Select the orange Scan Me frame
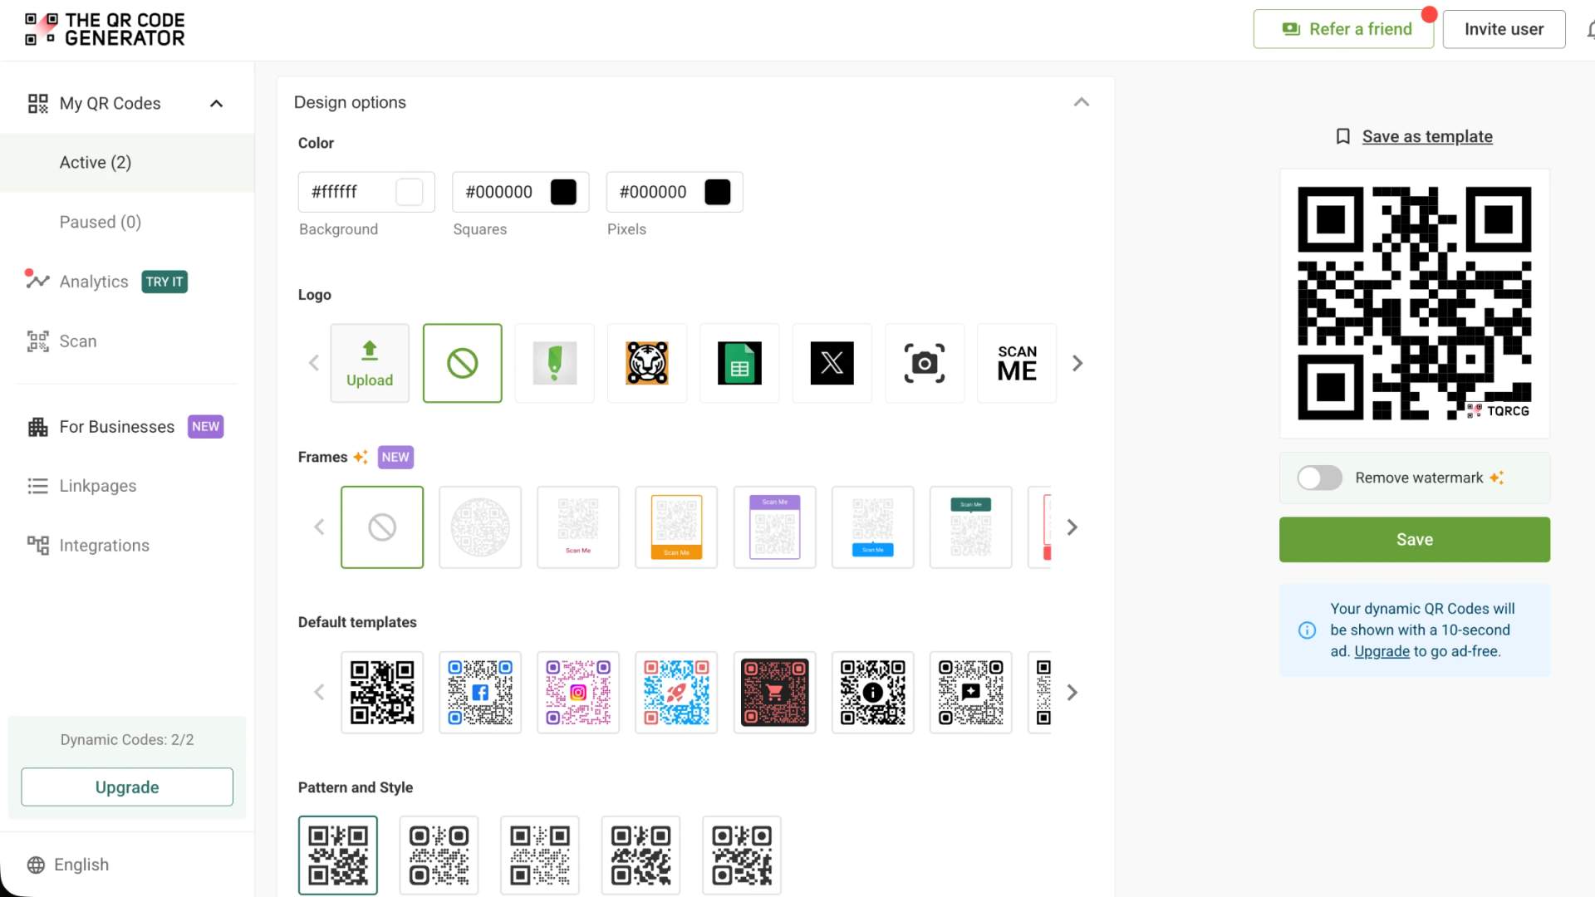The image size is (1595, 897). click(676, 527)
